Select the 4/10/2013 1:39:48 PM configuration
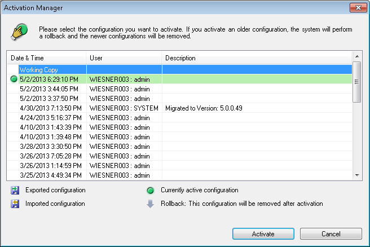The height and width of the screenshot is (247, 370). (x=179, y=137)
